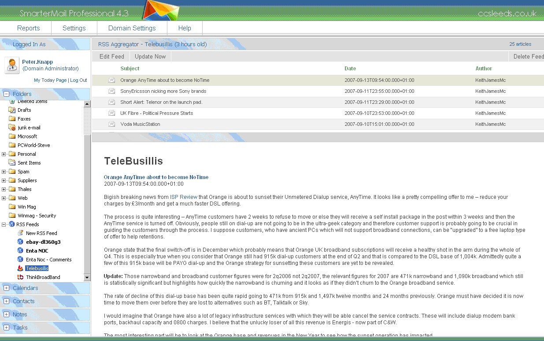Click the Enta Noc - Comments feed icon
Screen dimensions: 544x341
tap(20, 260)
